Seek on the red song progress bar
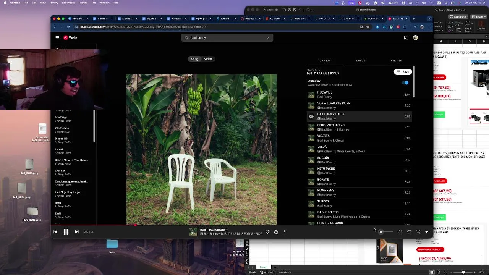489x275 pixels. click(x=242, y=225)
